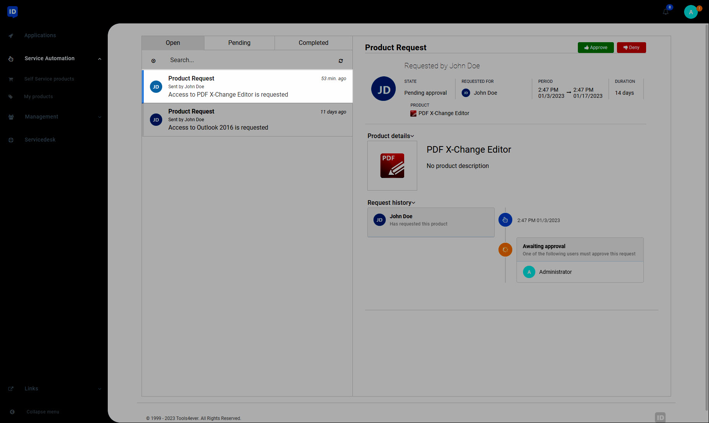The width and height of the screenshot is (709, 423).
Task: Click the Applications rocket icon
Action: (x=11, y=36)
